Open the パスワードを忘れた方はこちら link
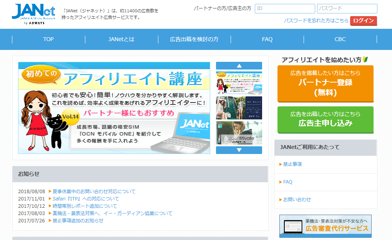 [x=316, y=21]
